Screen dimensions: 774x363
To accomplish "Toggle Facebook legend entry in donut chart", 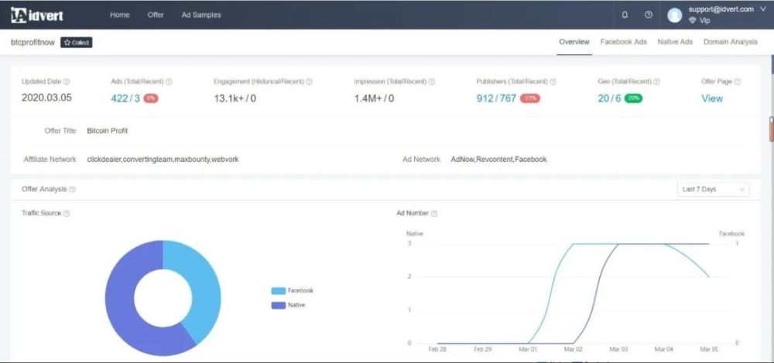I will [x=293, y=291].
